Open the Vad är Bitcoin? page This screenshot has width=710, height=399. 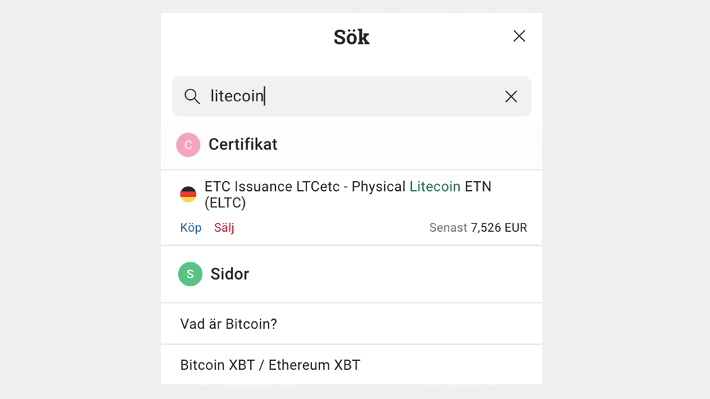click(x=229, y=324)
